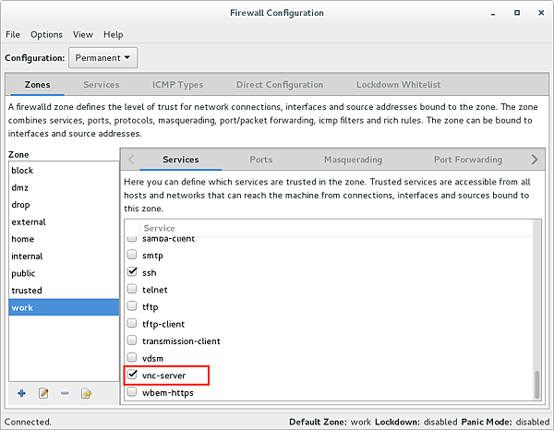Screen dimensions: 554x430
Task: Maximize the Firewall Configuration window
Action: click(x=517, y=13)
